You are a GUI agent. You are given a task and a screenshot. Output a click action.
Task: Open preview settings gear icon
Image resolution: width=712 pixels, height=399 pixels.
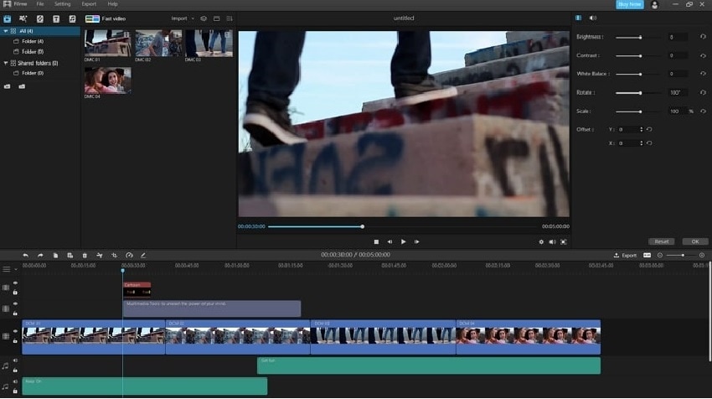point(541,241)
